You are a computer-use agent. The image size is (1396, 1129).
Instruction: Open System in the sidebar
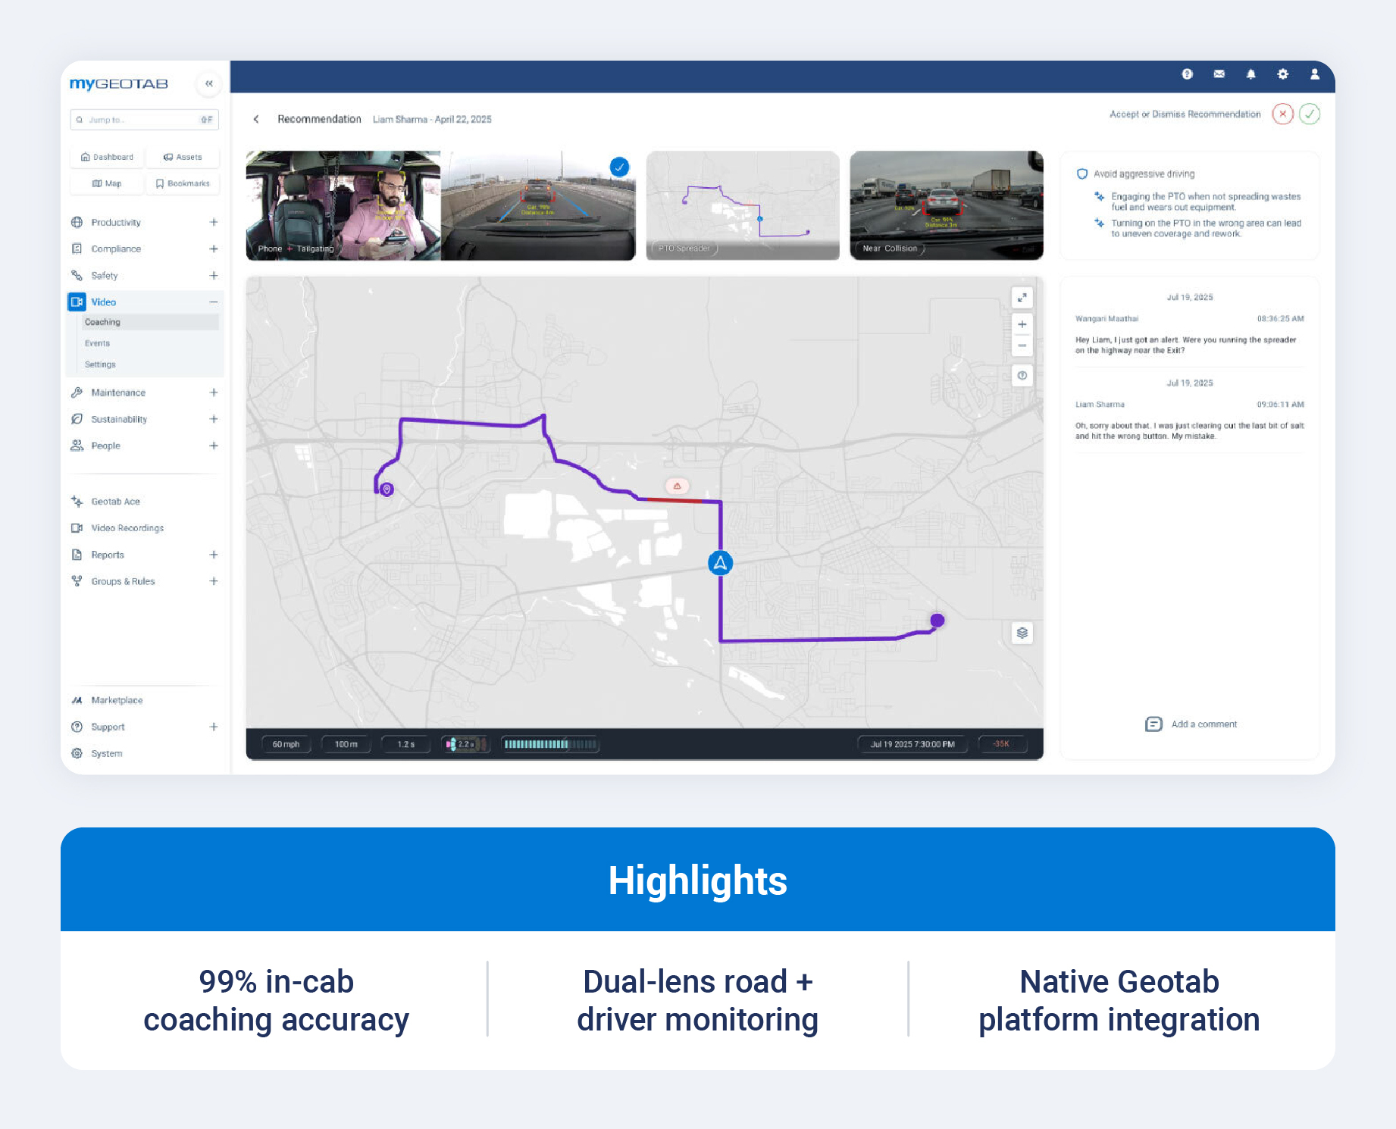pyautogui.click(x=106, y=753)
